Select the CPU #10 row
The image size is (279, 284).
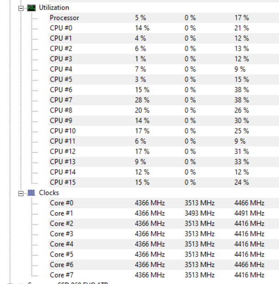(x=164, y=131)
